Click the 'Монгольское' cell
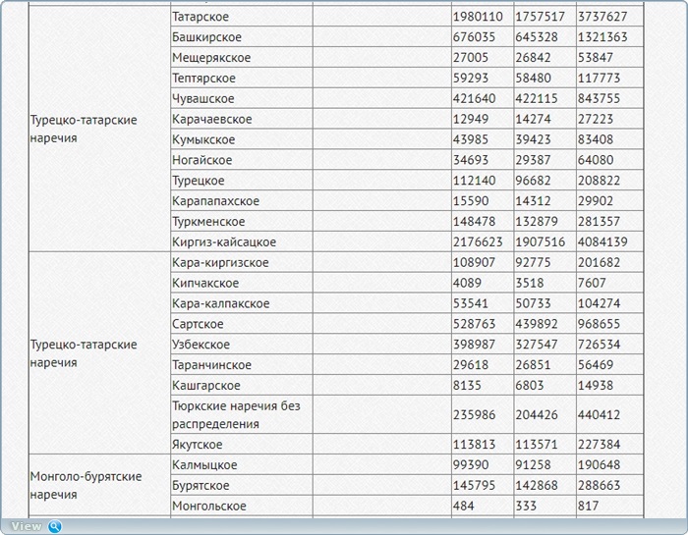688x535 pixels. pyautogui.click(x=242, y=506)
